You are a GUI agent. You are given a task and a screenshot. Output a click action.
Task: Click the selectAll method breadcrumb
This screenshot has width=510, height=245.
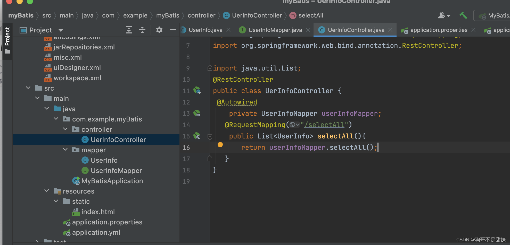[306, 15]
